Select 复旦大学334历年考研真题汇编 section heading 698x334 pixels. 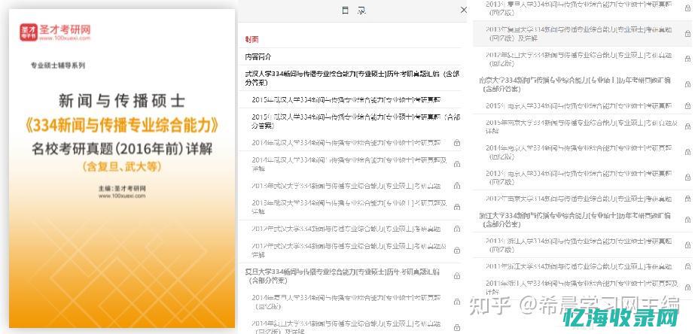coord(343,276)
